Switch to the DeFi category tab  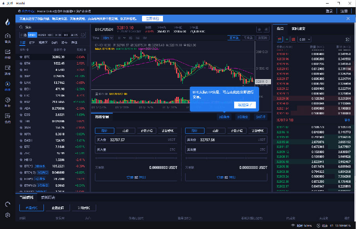55,43
